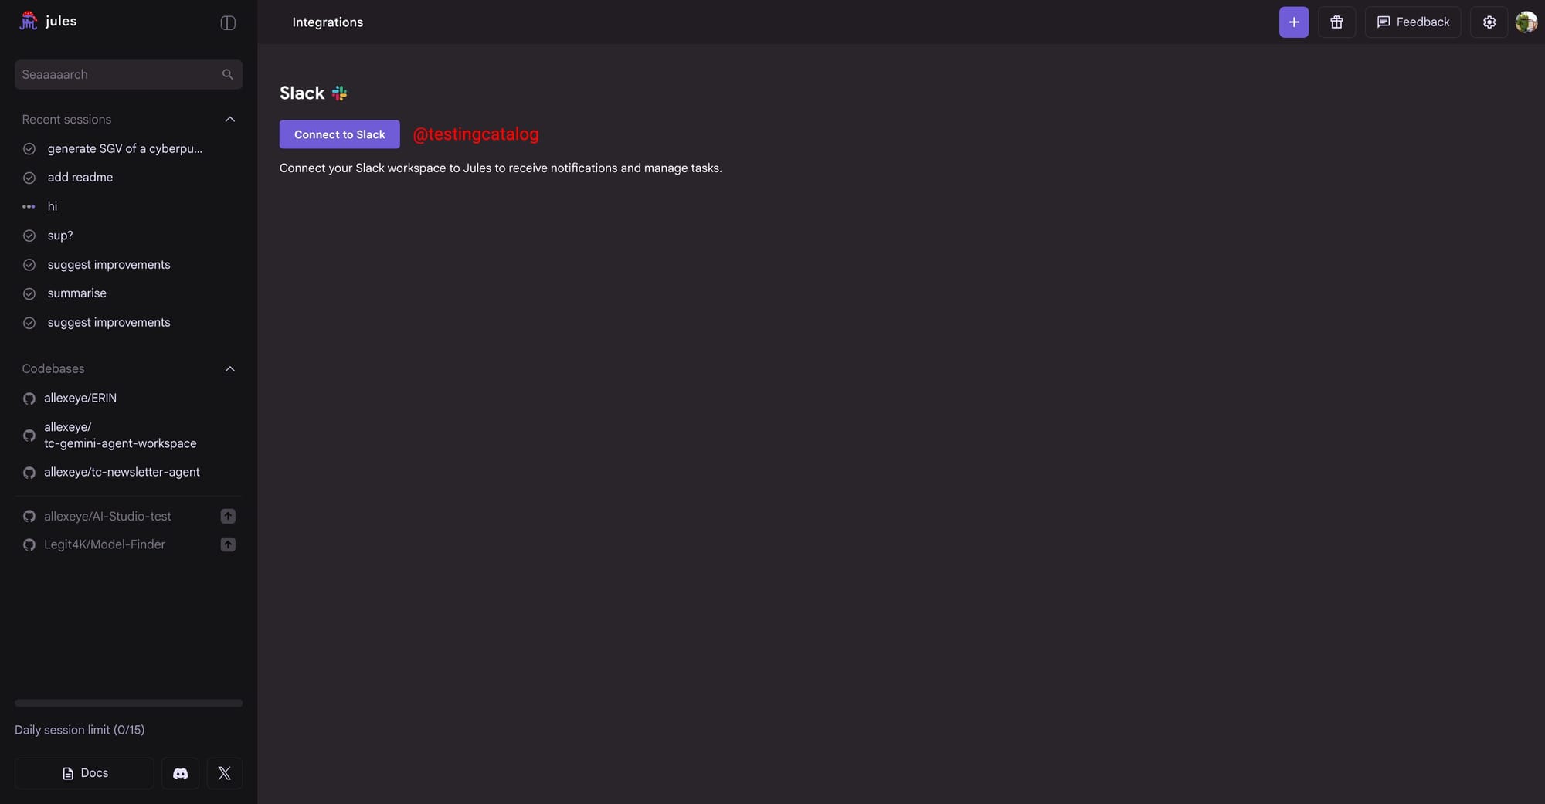Collapse the Recent sessions section
The height and width of the screenshot is (804, 1545).
(229, 119)
